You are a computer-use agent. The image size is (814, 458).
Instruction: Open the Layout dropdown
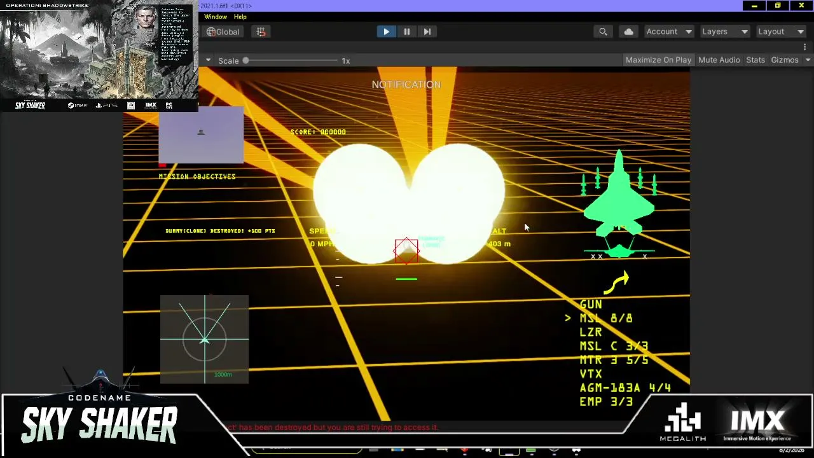point(780,32)
